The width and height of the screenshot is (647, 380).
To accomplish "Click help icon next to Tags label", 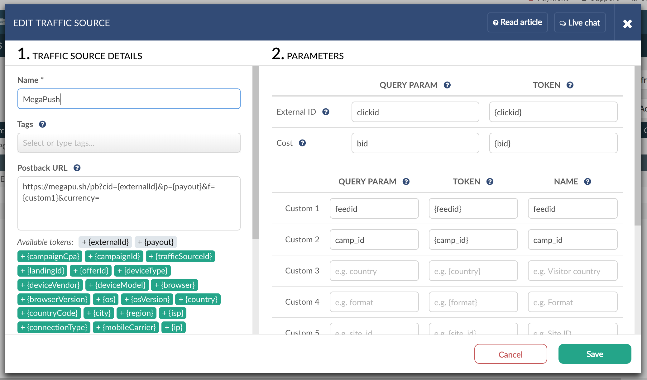I will [x=42, y=124].
